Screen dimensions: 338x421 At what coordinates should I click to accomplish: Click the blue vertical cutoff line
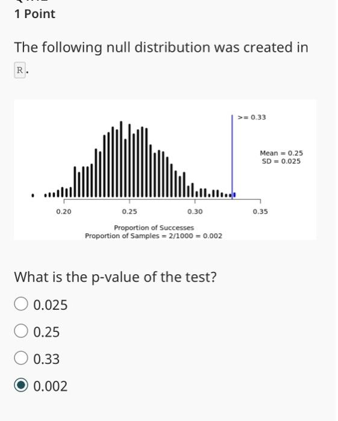[232, 157]
